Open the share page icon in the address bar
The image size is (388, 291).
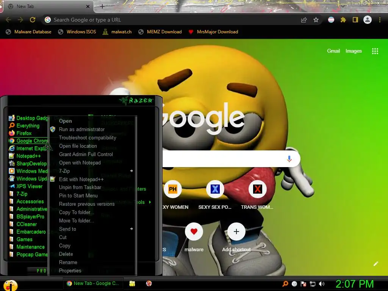pyautogui.click(x=304, y=20)
